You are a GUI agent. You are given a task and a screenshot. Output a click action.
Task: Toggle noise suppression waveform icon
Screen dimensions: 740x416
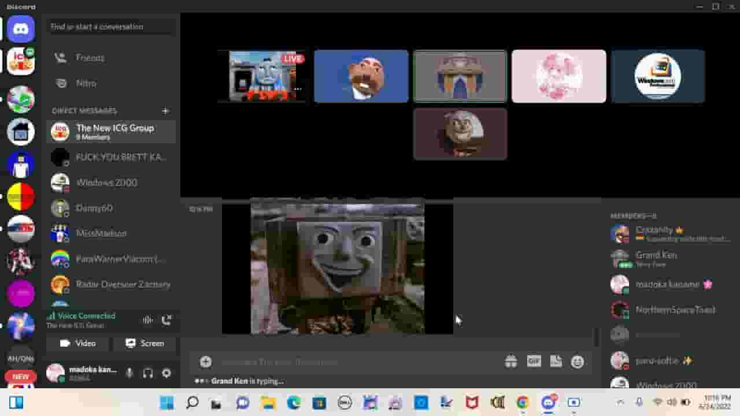click(x=148, y=320)
